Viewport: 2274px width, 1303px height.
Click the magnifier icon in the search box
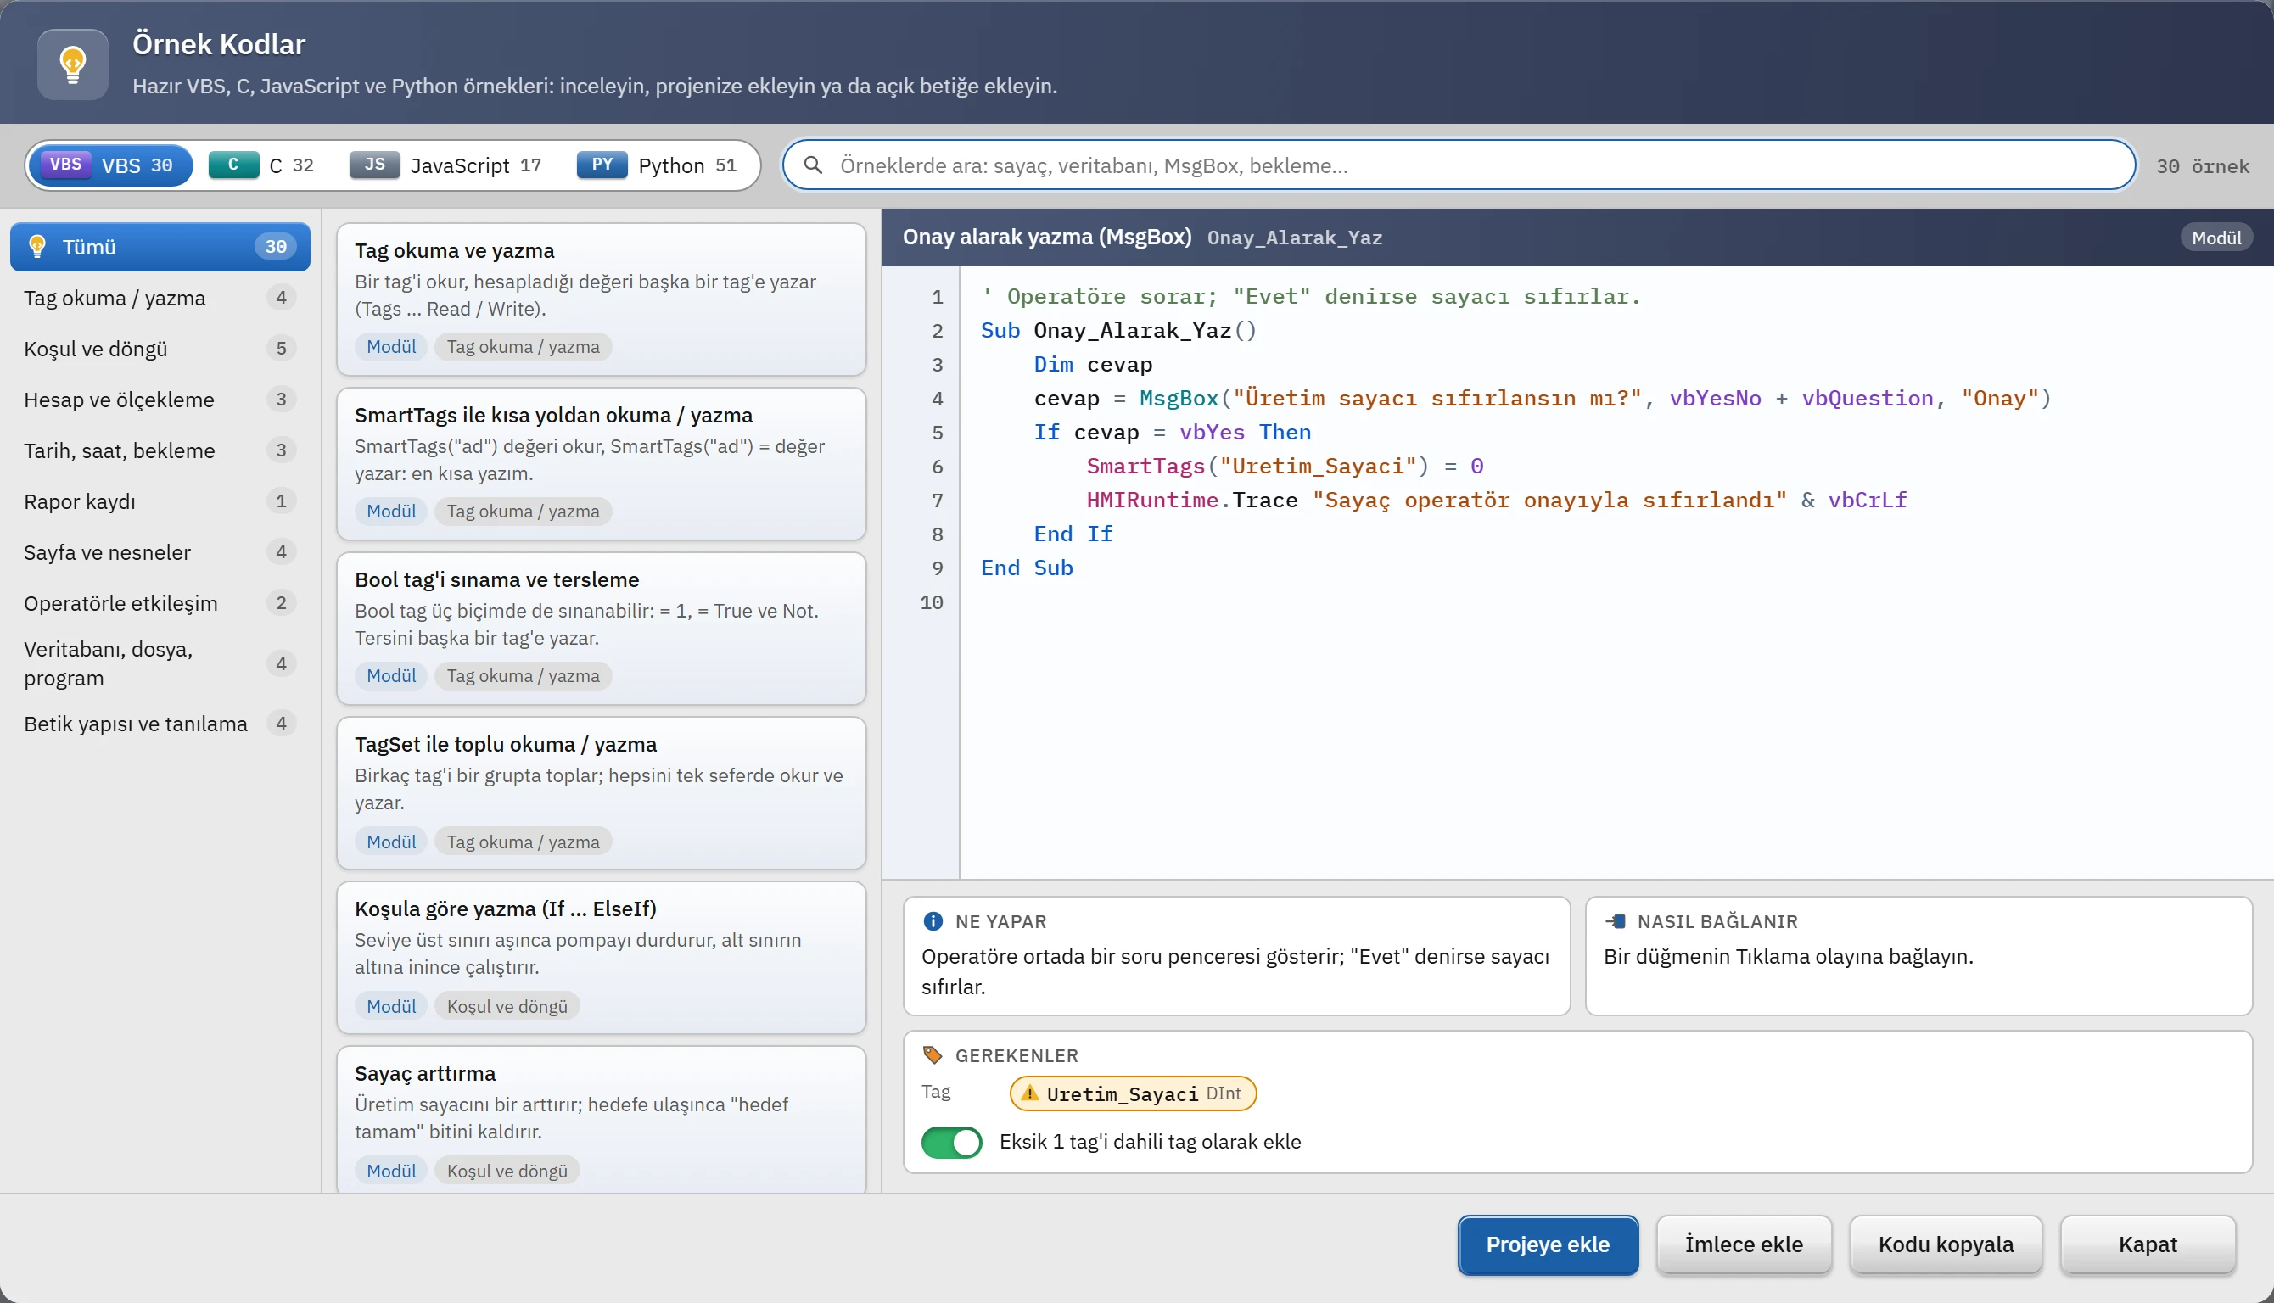tap(813, 165)
